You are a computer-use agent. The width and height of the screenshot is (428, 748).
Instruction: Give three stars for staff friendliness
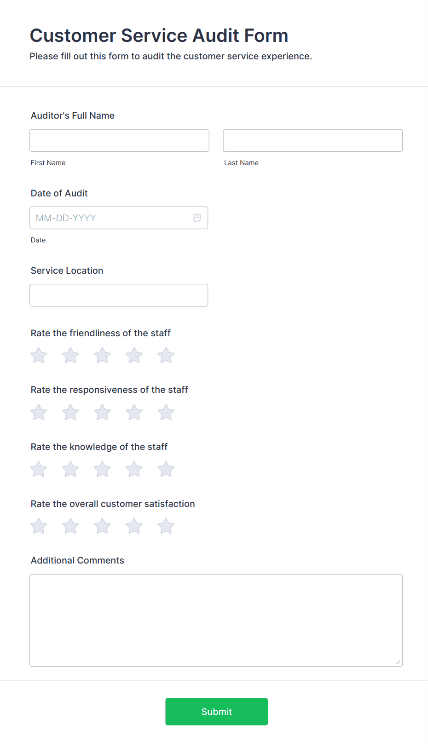coord(102,355)
